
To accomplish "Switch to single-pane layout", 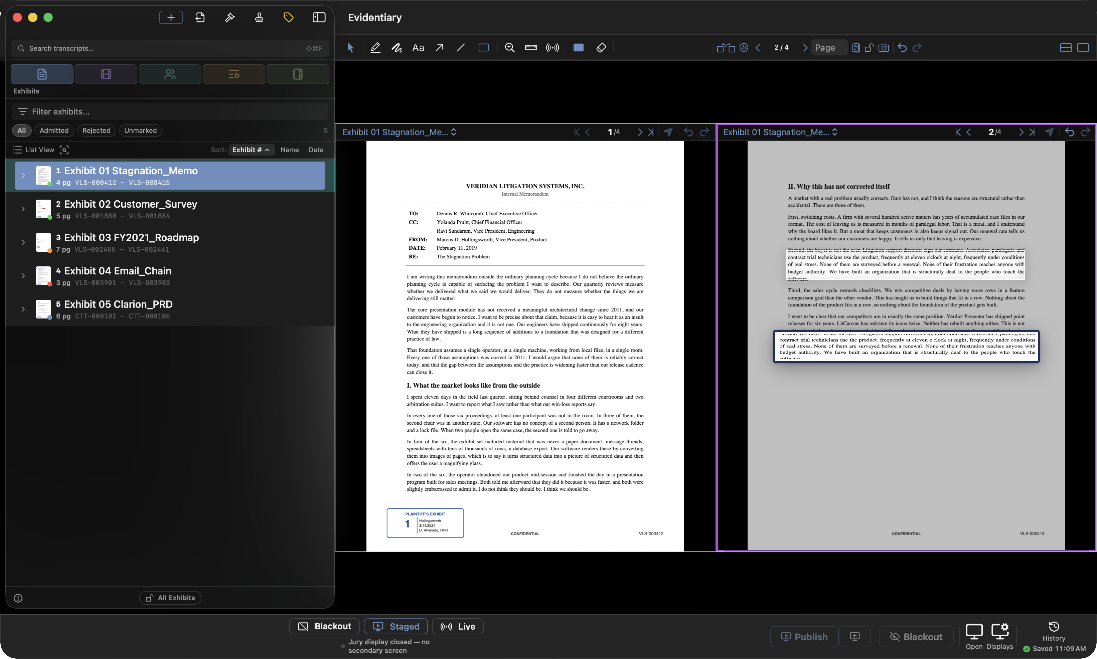I will tap(1083, 47).
